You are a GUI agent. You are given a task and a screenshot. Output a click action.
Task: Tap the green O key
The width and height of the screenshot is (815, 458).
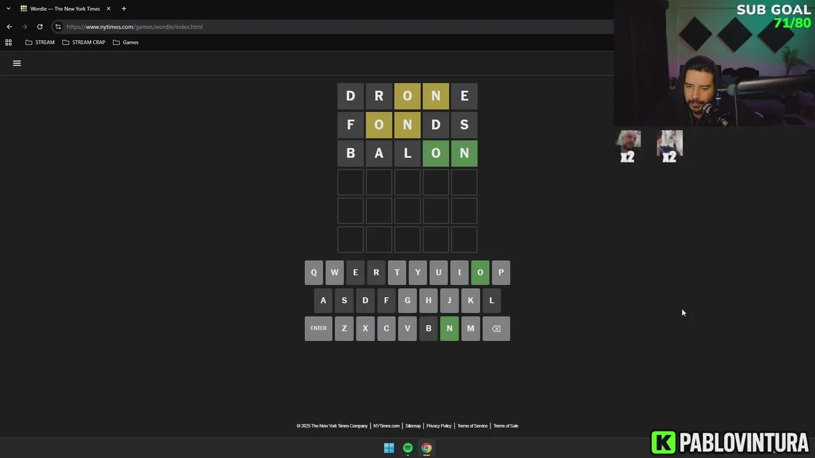[x=480, y=272]
